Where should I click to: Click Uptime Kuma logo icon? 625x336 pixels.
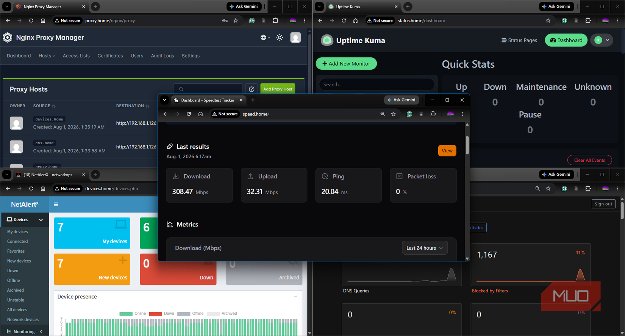pyautogui.click(x=327, y=40)
